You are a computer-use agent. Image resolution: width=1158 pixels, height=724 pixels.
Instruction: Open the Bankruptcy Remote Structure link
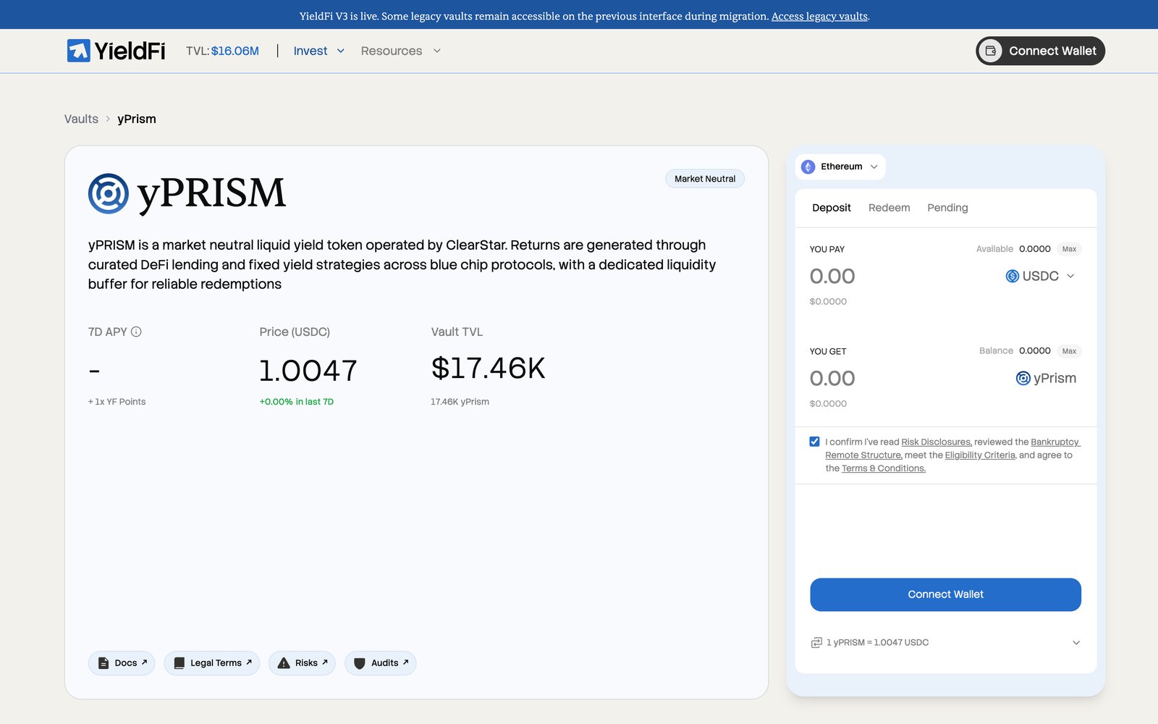[x=1055, y=442]
